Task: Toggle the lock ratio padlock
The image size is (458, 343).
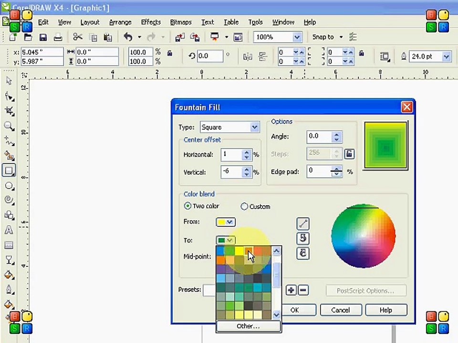Action: click(x=169, y=53)
